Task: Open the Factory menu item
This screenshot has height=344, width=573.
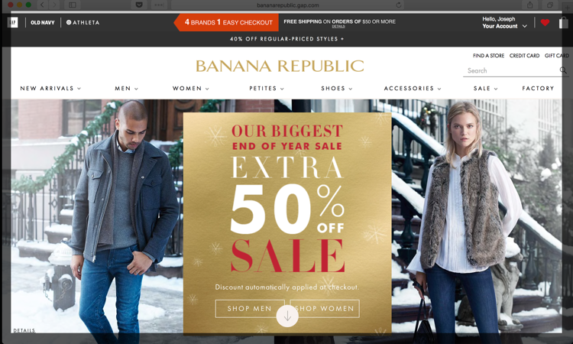Action: click(x=538, y=89)
